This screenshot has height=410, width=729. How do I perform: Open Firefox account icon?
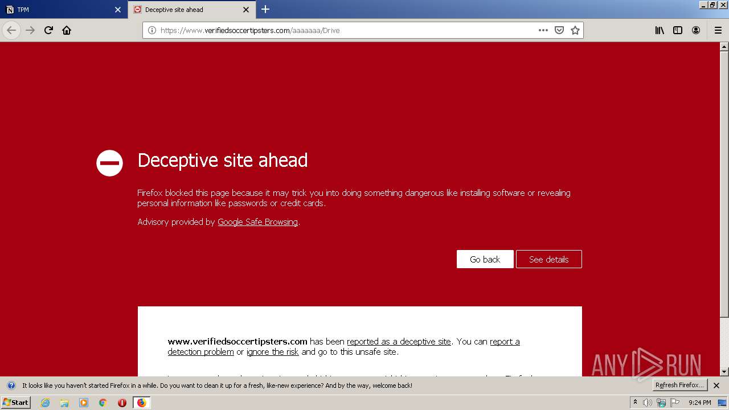tap(696, 30)
